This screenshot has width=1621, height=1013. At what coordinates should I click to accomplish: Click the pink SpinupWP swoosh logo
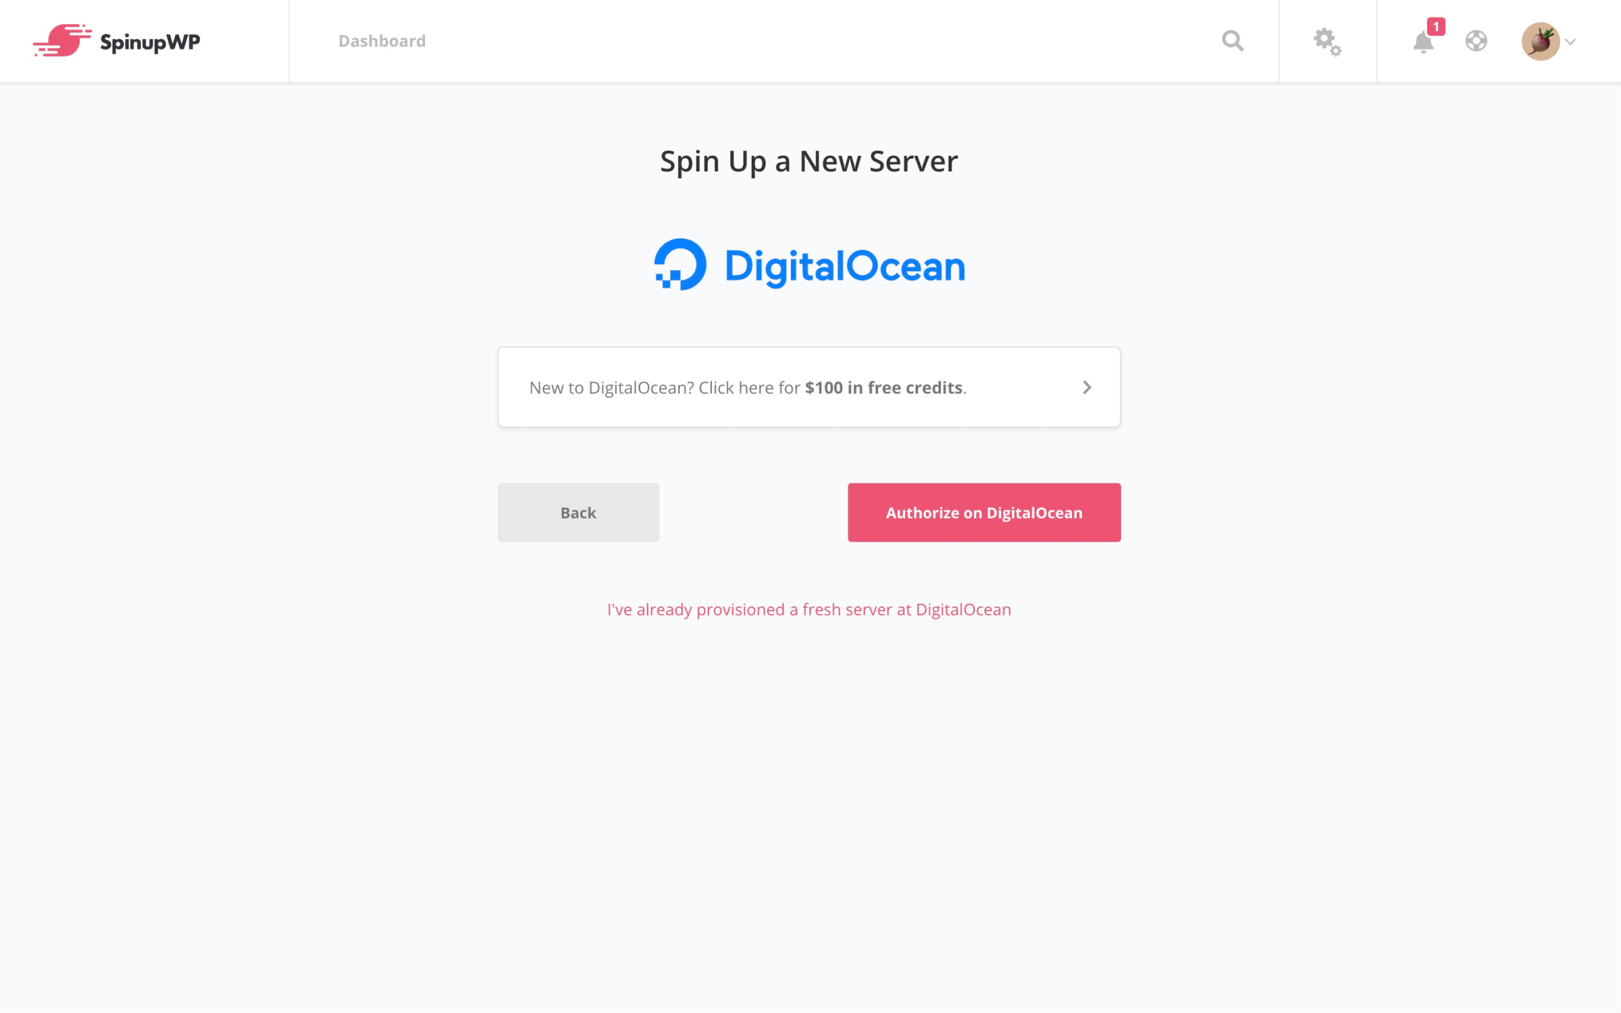pyautogui.click(x=62, y=41)
